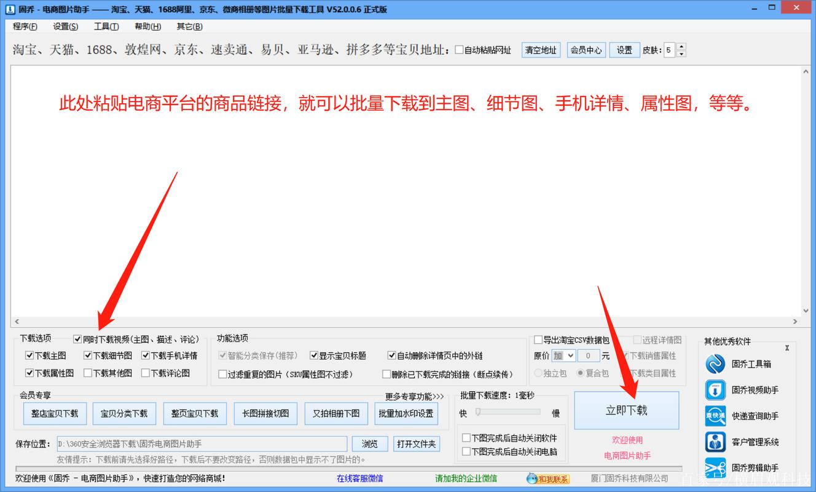The height and width of the screenshot is (492, 816).
Task: Click the 和我联系 QQ contact icon
Action: (548, 478)
